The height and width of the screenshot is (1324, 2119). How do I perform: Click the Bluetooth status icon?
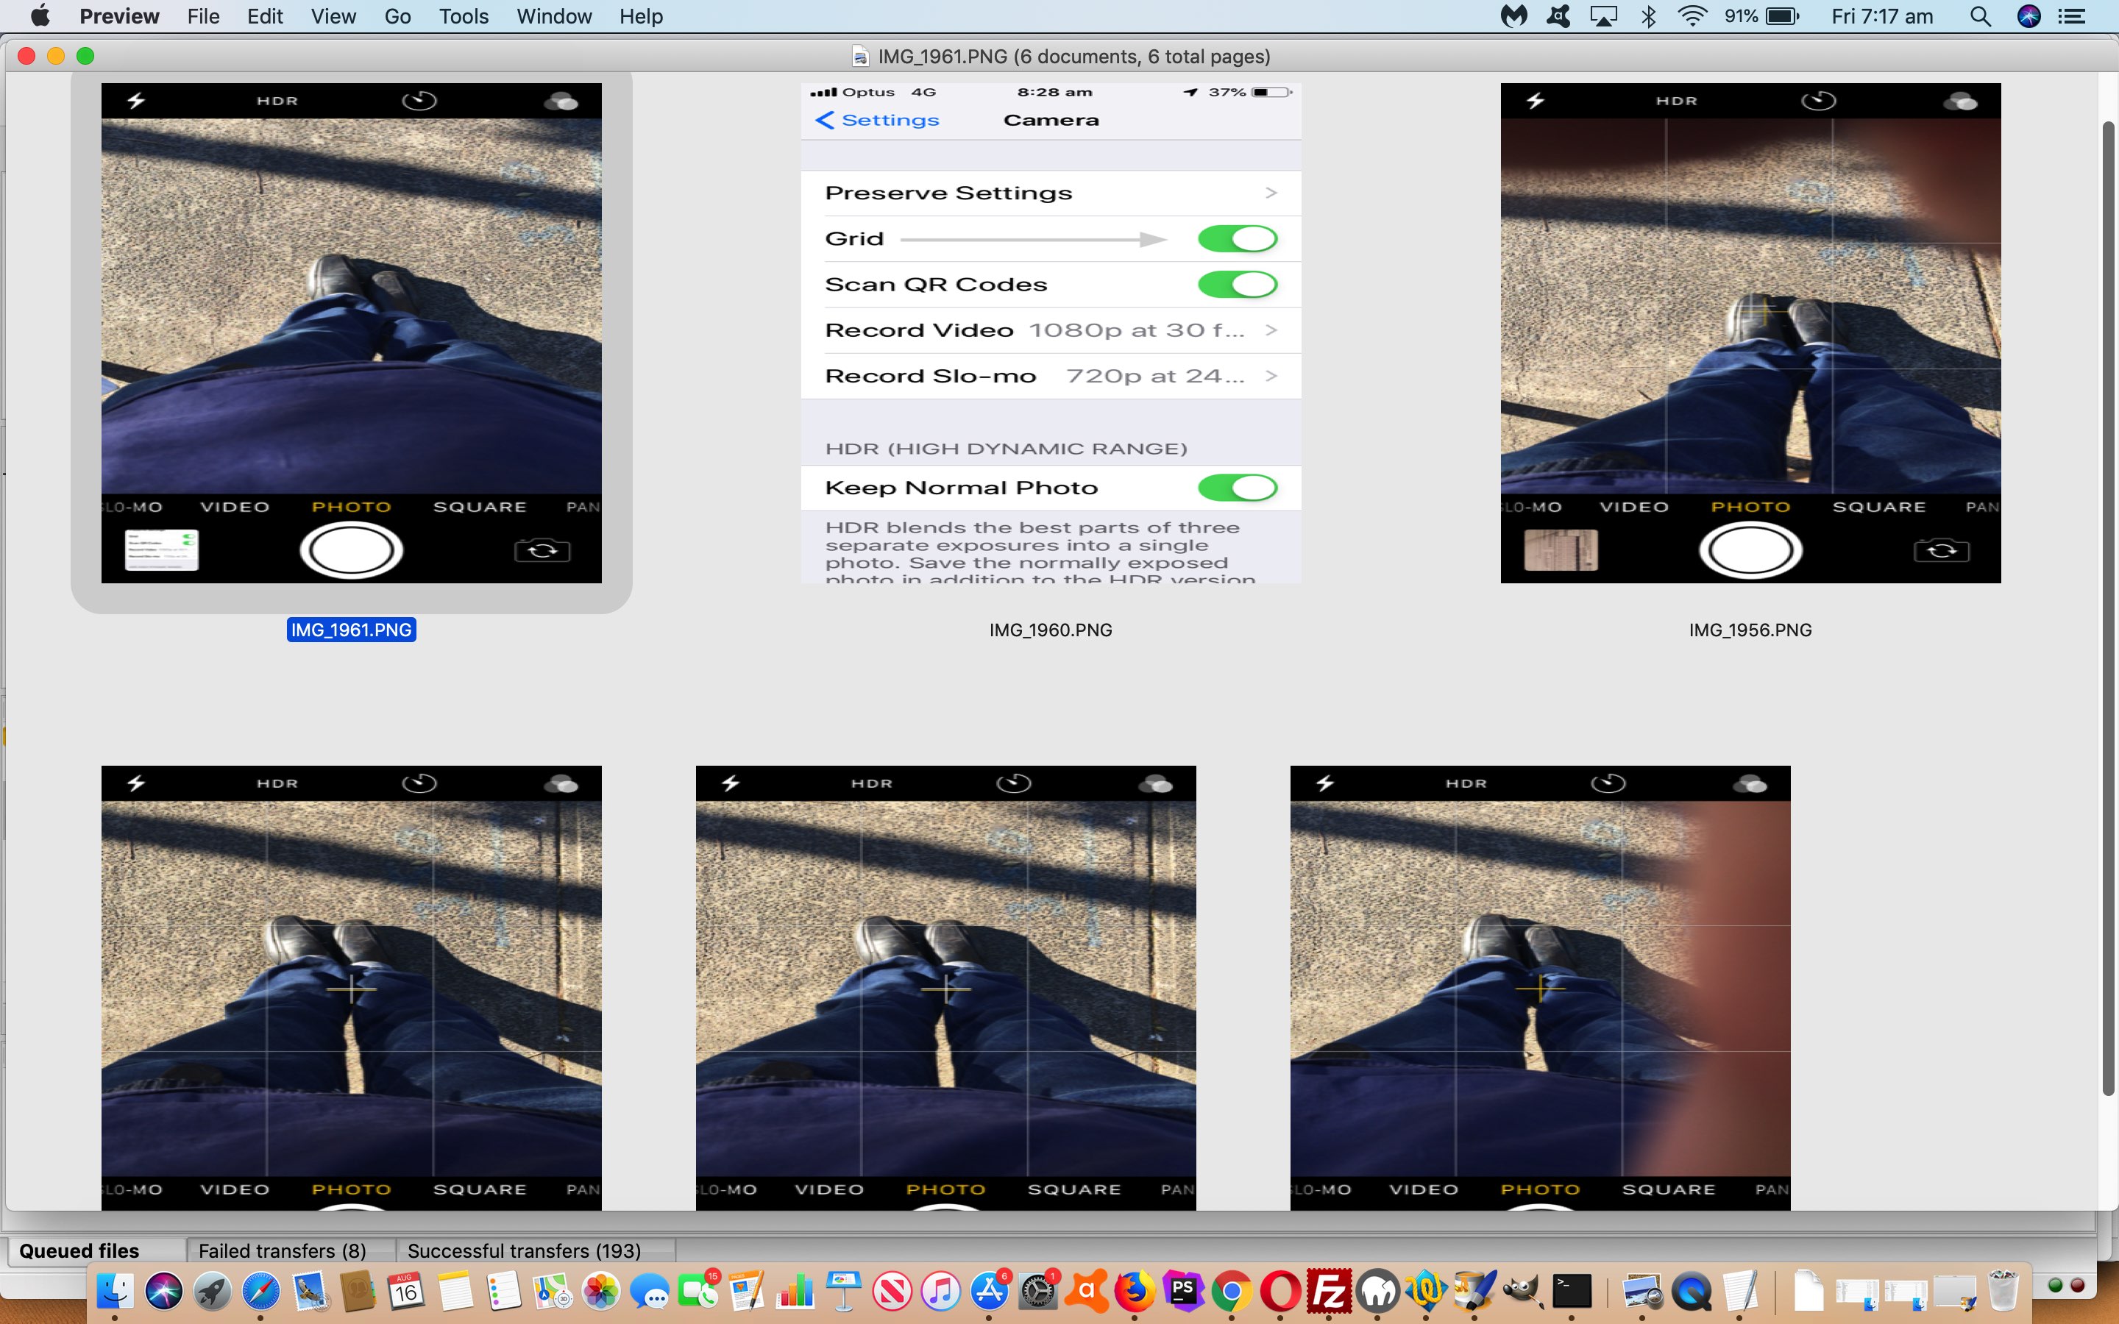click(x=1648, y=17)
